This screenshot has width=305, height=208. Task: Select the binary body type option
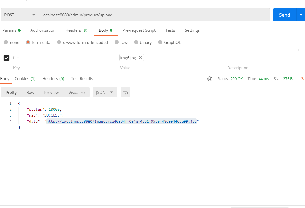[136, 42]
